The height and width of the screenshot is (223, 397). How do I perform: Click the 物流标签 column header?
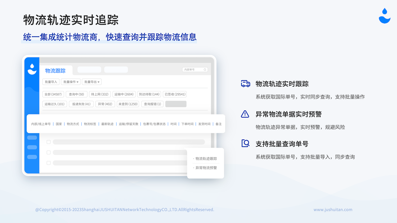click(90, 124)
